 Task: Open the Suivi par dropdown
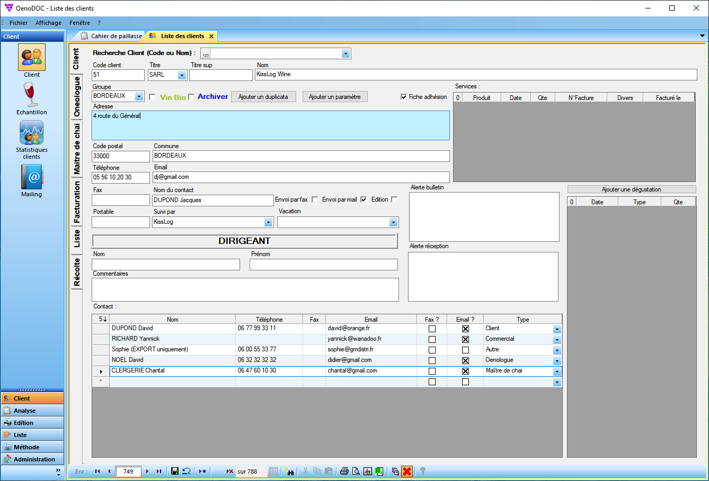(x=268, y=222)
